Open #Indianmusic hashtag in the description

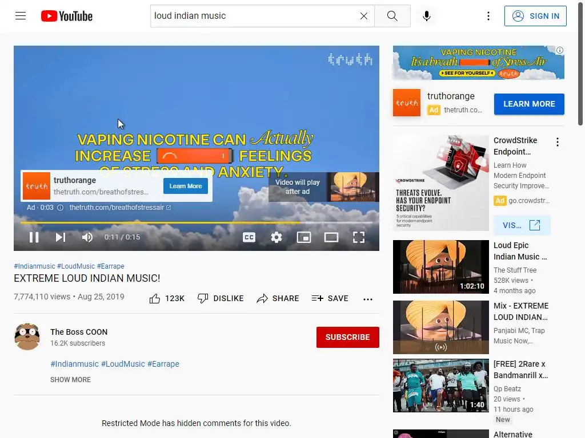tap(75, 364)
